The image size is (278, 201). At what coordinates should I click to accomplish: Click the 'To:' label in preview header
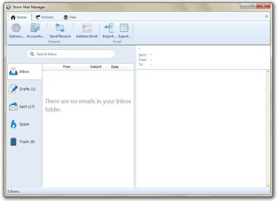(x=141, y=65)
